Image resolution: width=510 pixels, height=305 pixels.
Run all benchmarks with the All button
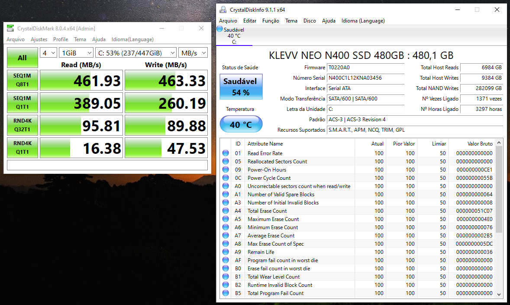click(x=23, y=58)
